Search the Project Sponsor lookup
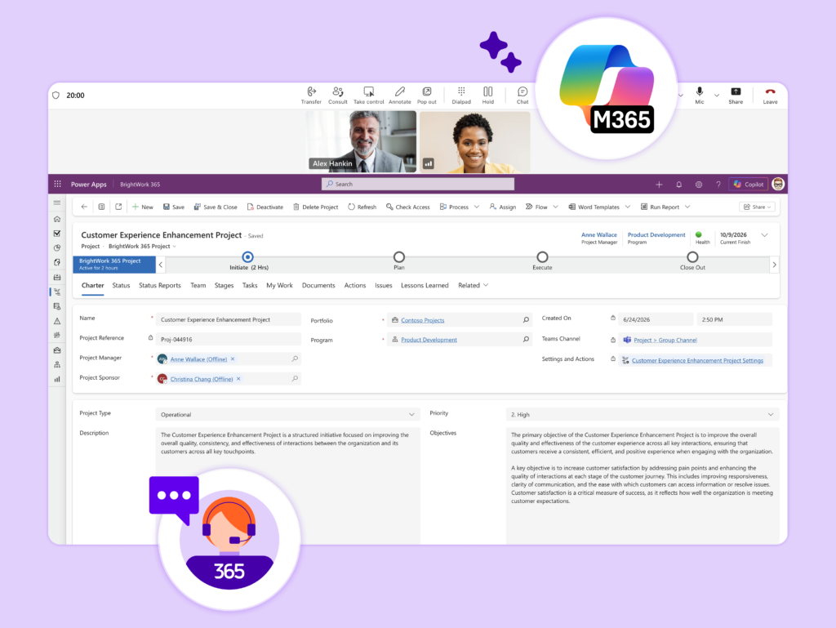 coord(295,378)
